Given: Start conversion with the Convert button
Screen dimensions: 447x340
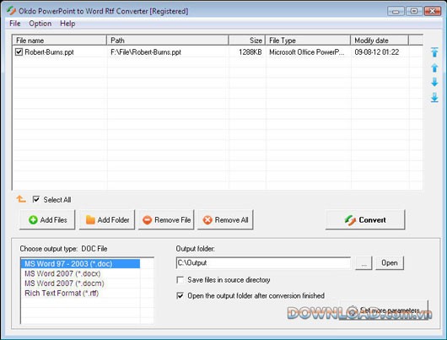Looking at the screenshot, I should point(365,219).
